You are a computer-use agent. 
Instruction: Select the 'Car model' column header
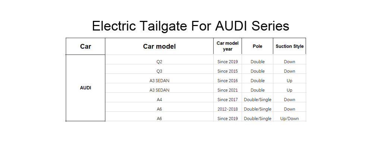159,46
